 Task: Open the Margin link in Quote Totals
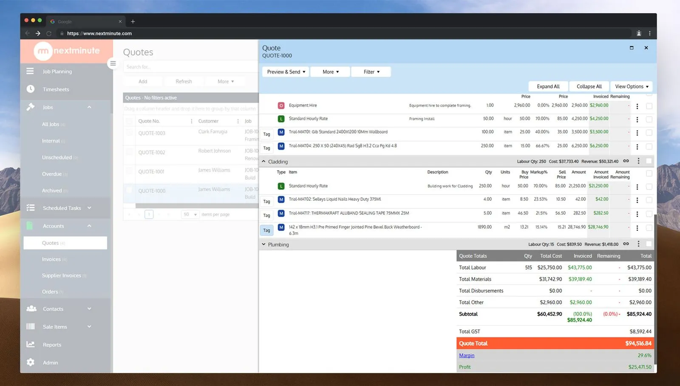click(466, 355)
